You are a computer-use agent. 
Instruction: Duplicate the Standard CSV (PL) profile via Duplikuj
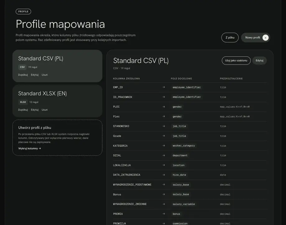(23, 75)
